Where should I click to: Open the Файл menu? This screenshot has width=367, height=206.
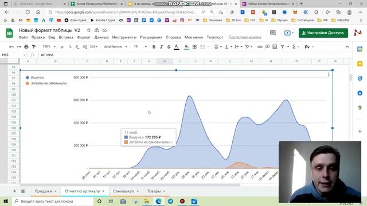pos(23,37)
